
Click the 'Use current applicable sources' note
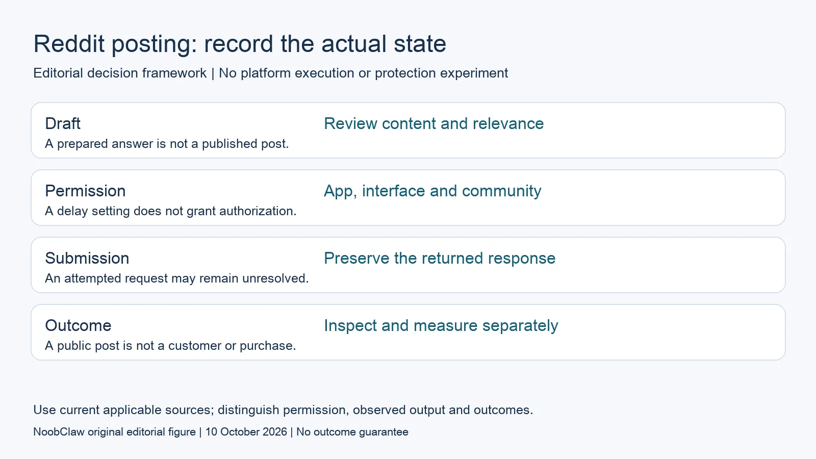283,410
